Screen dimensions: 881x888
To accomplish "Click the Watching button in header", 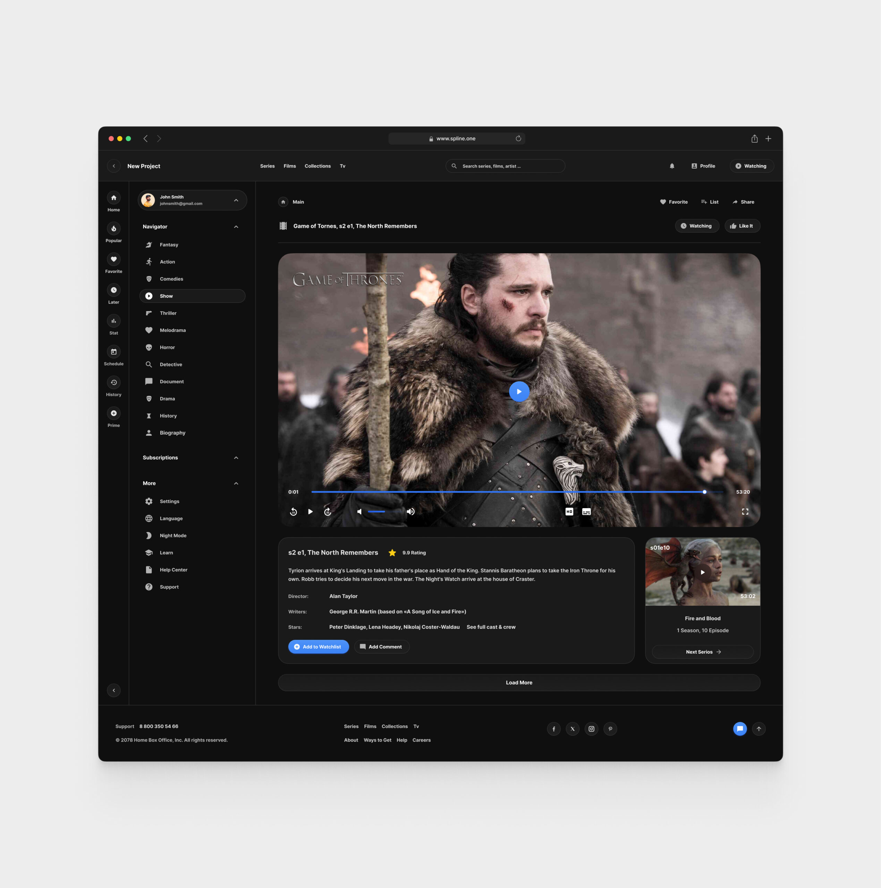I will (x=751, y=166).
